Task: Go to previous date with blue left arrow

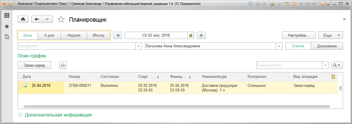Action: (x=117, y=35)
